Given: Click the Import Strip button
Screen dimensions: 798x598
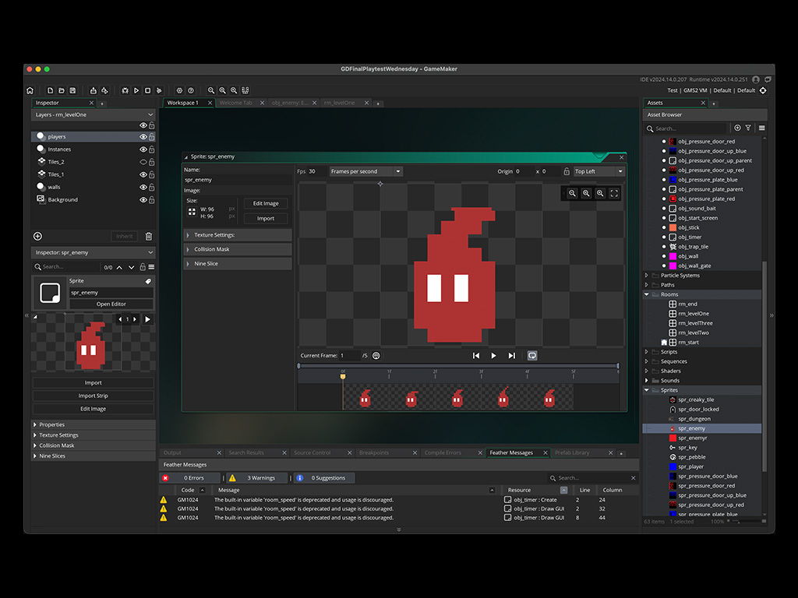Looking at the screenshot, I should click(93, 396).
